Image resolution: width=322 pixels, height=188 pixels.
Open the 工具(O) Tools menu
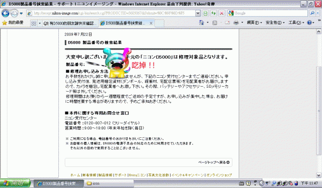click(x=296, y=23)
